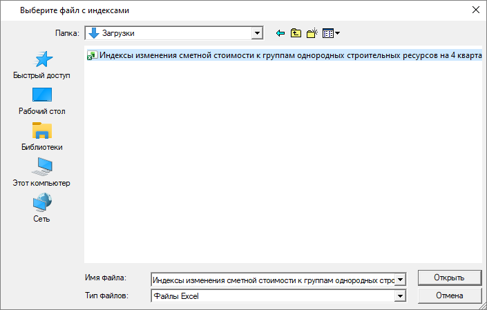Click the Excel icon of the listed file

[91, 56]
